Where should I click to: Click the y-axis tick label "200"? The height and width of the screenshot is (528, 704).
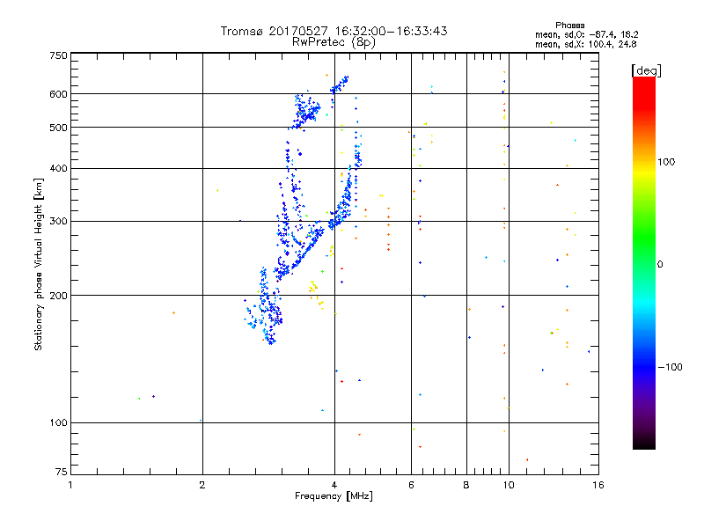(58, 296)
